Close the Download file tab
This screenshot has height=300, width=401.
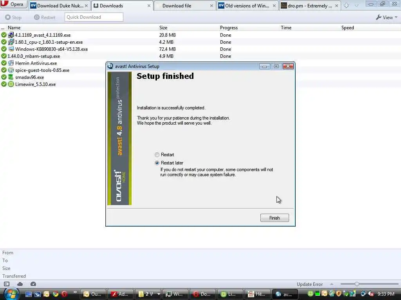coord(211,5)
